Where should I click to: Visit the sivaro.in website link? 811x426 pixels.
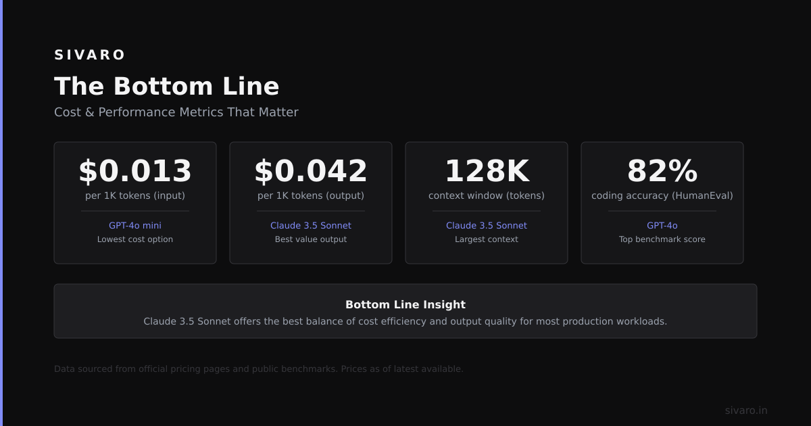coord(746,410)
